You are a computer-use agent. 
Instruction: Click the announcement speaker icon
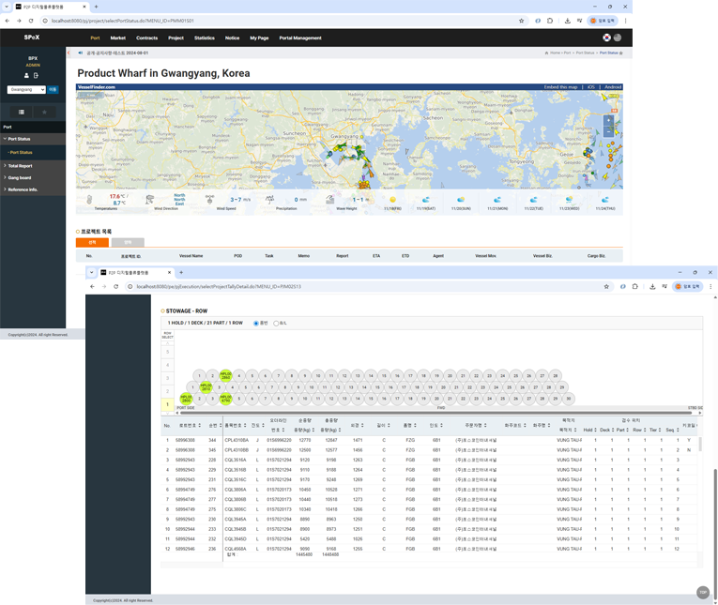[x=80, y=53]
